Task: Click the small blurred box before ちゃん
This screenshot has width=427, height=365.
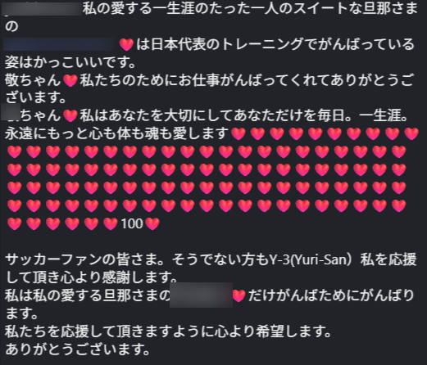Action: [x=11, y=112]
